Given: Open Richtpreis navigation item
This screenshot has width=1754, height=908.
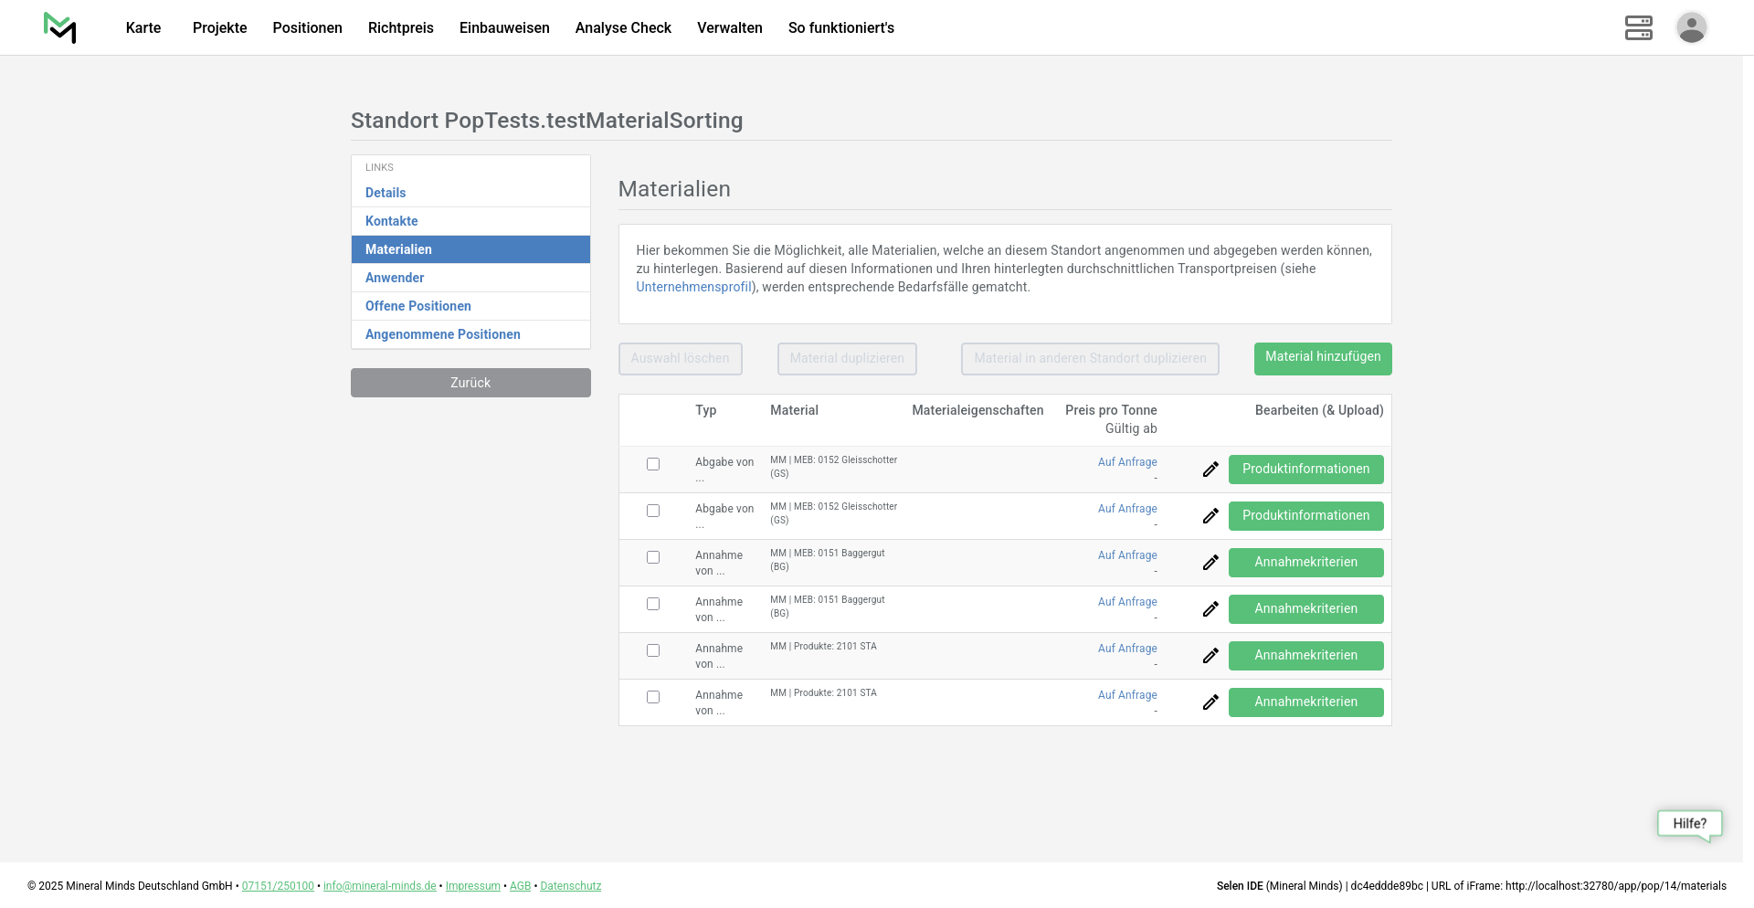Looking at the screenshot, I should click(x=400, y=27).
